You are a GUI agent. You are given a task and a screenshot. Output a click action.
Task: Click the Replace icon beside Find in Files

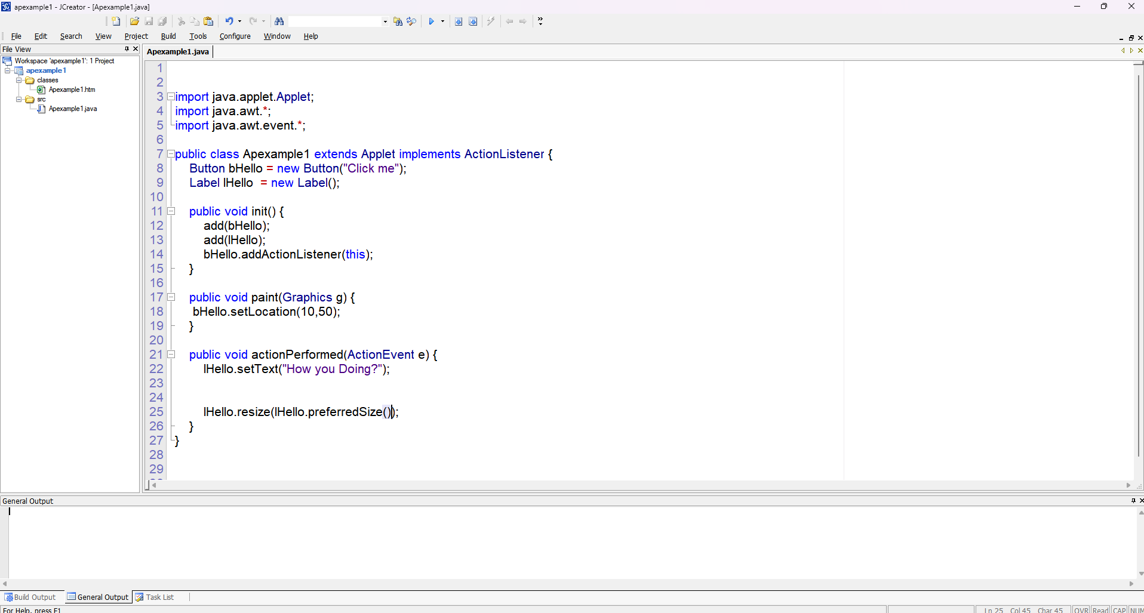pyautogui.click(x=411, y=21)
